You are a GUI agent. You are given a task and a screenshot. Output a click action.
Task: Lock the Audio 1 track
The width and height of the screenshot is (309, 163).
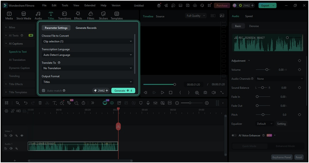[x=6, y=148]
